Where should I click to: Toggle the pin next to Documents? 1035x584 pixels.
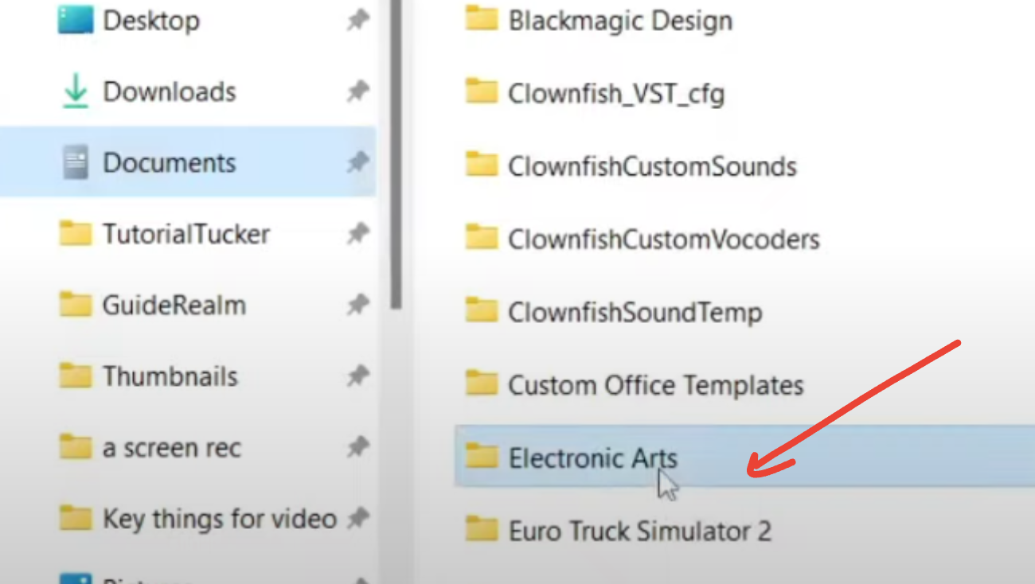tap(357, 163)
